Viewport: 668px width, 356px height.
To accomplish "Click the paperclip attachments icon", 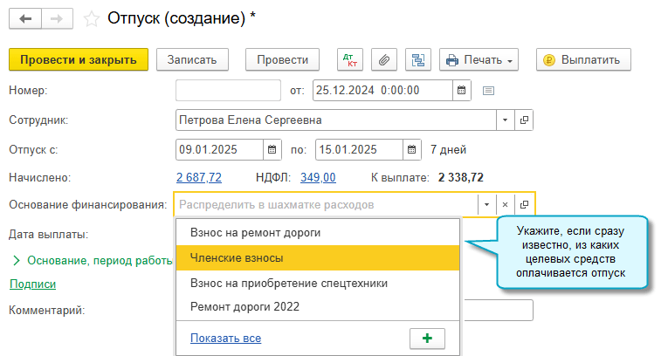I will point(384,60).
